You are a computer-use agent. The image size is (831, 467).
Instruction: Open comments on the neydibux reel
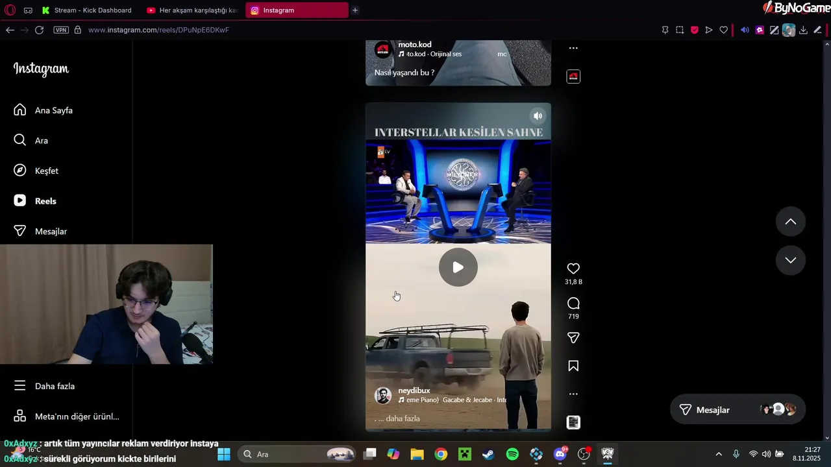[573, 304]
